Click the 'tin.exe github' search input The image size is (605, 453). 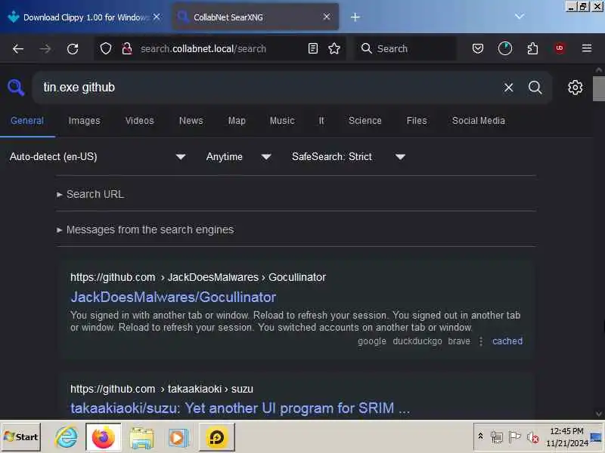click(x=266, y=88)
